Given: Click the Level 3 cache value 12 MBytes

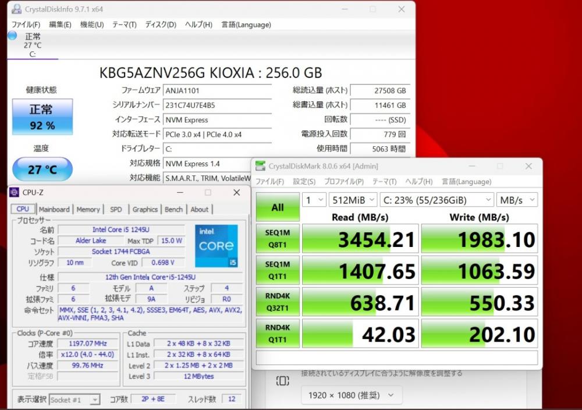Looking at the screenshot, I should [198, 376].
